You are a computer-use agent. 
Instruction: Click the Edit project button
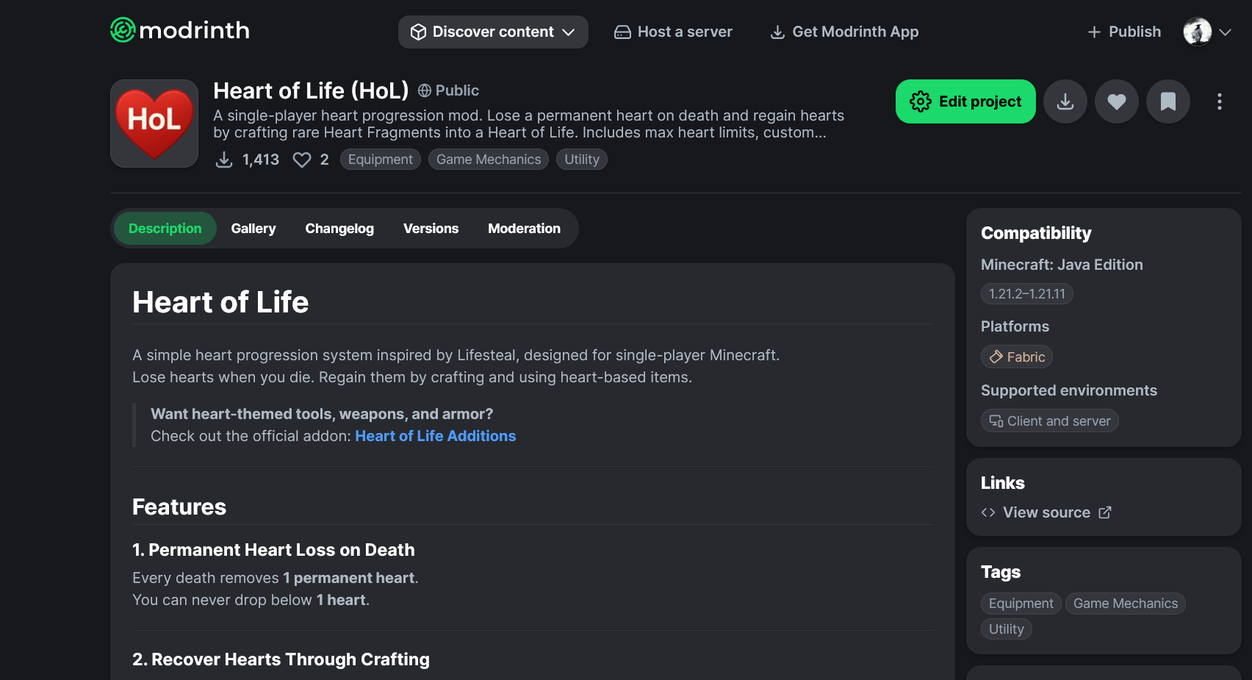click(965, 101)
